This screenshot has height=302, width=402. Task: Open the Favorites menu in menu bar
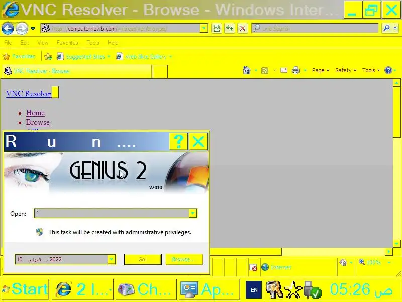[67, 43]
